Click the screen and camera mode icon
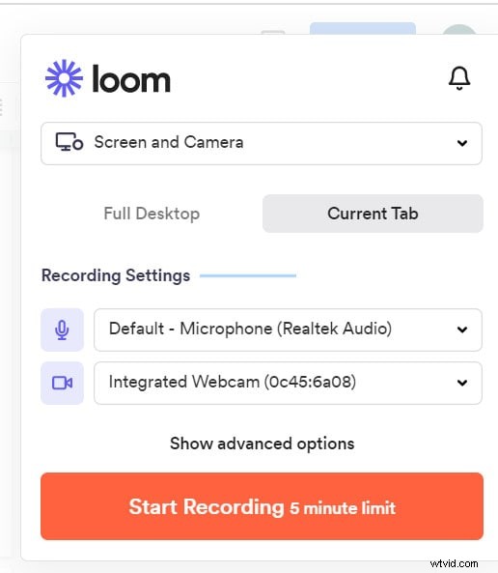Image resolution: width=498 pixels, height=573 pixels. click(69, 142)
